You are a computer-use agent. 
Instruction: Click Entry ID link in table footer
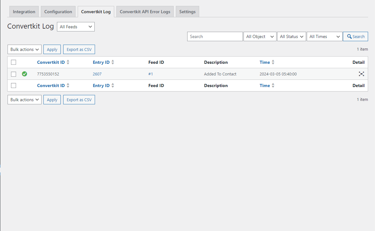point(101,85)
